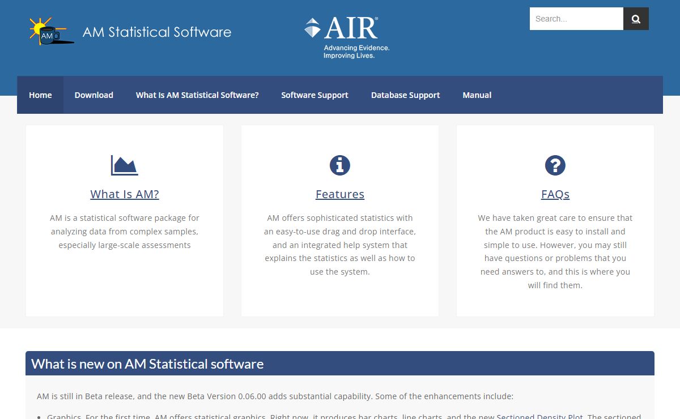Click the AM coffee mug logo
This screenshot has width=680, height=419.
tap(52, 31)
